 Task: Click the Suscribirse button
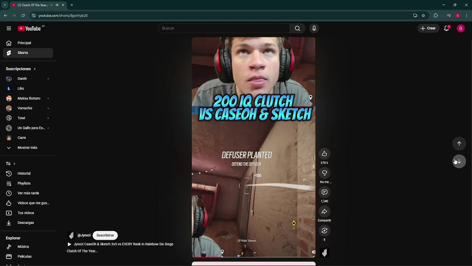coord(105,235)
